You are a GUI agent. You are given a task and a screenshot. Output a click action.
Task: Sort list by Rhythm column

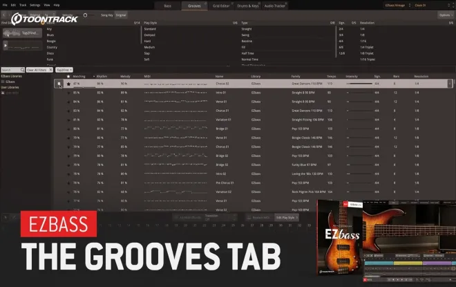[102, 77]
